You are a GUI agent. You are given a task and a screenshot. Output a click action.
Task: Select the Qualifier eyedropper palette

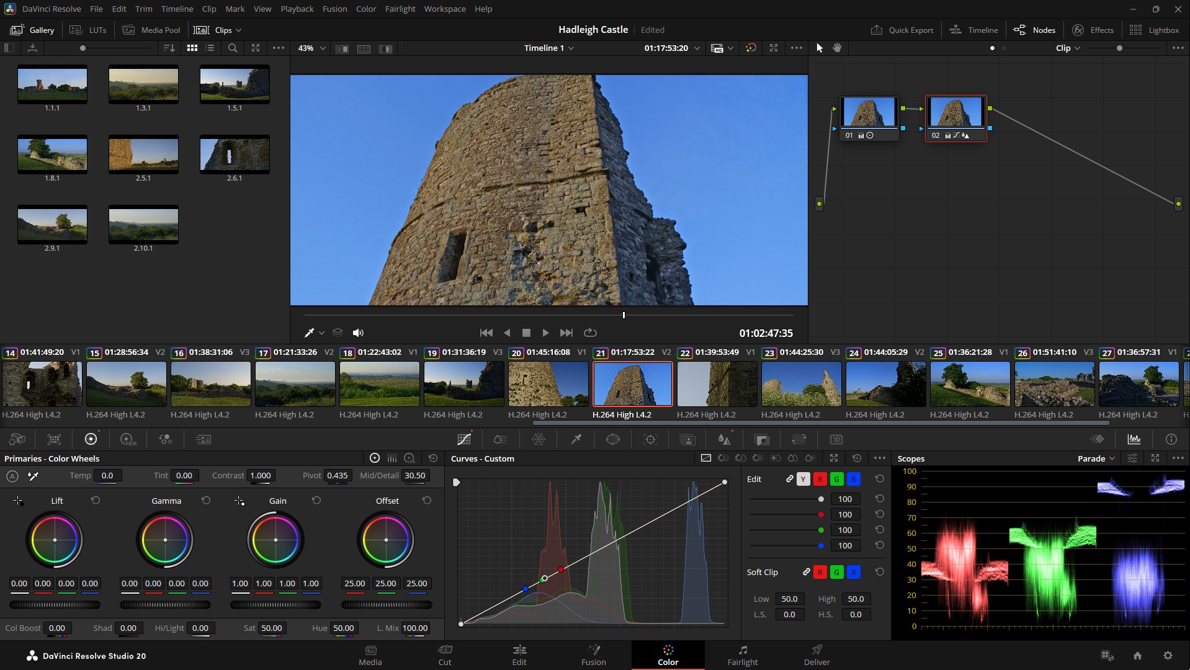[576, 439]
